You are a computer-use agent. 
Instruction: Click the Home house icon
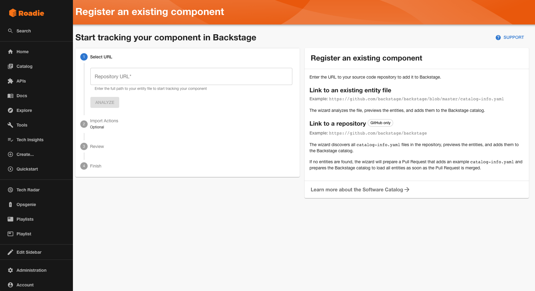coord(10,52)
